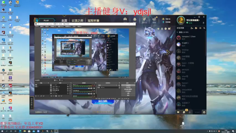Viewport: 236px width, 133px height.
Task: Toggle visibility of first source in OBS
Action: click(x=68, y=85)
